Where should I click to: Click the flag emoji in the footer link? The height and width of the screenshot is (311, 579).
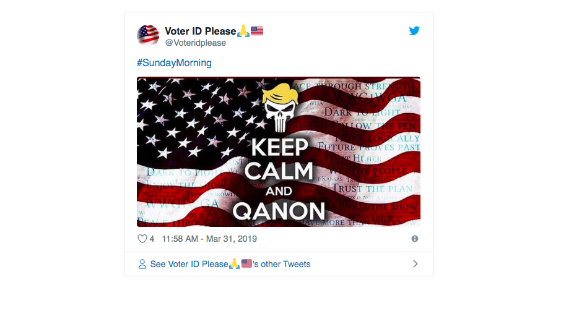(x=246, y=264)
